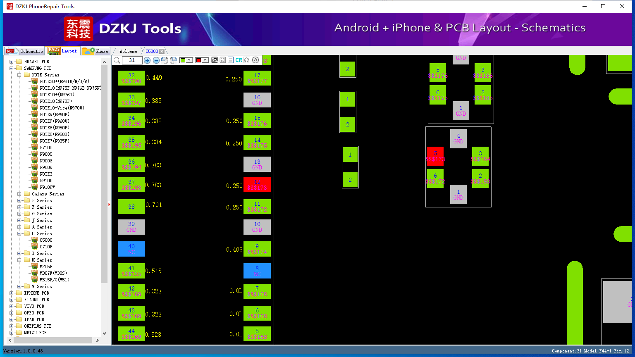Open the NOTE9(N960F) layout file
Image resolution: width=635 pixels, height=357 pixels.
tap(55, 114)
